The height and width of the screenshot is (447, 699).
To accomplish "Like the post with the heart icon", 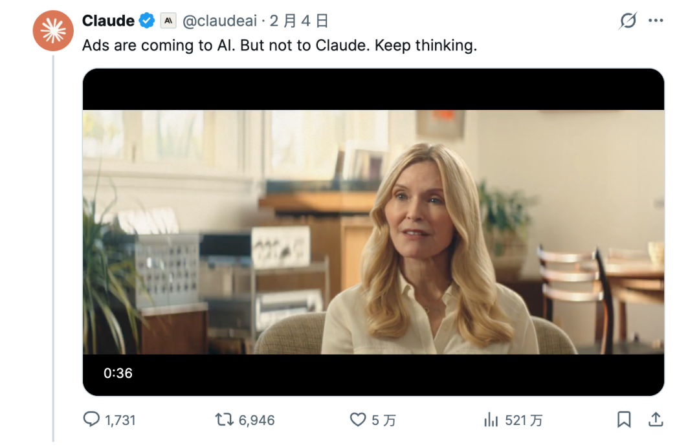I will [x=358, y=420].
